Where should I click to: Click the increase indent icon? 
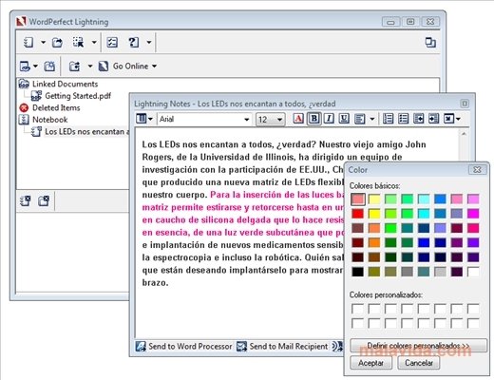433,119
